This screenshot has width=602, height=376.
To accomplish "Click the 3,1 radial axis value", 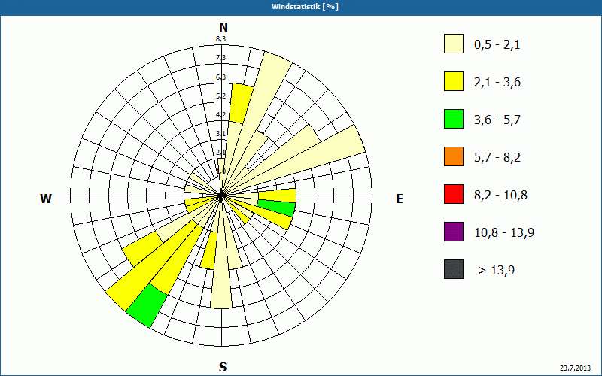I will pos(220,134).
